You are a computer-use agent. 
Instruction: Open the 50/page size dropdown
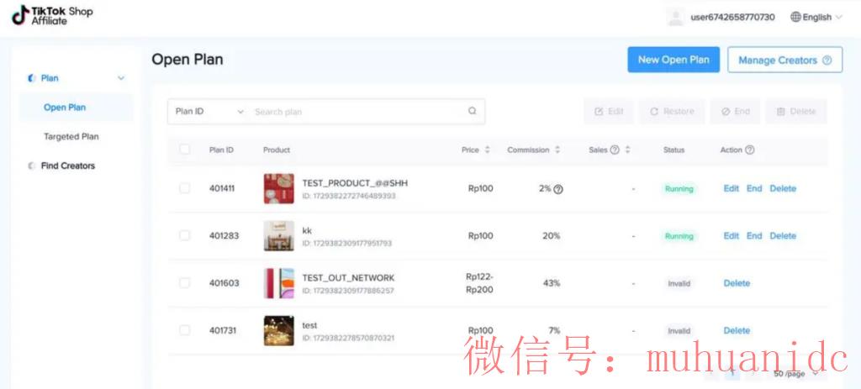click(796, 374)
